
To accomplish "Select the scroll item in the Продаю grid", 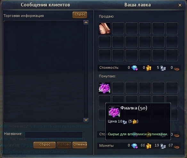I will tap(105, 28).
